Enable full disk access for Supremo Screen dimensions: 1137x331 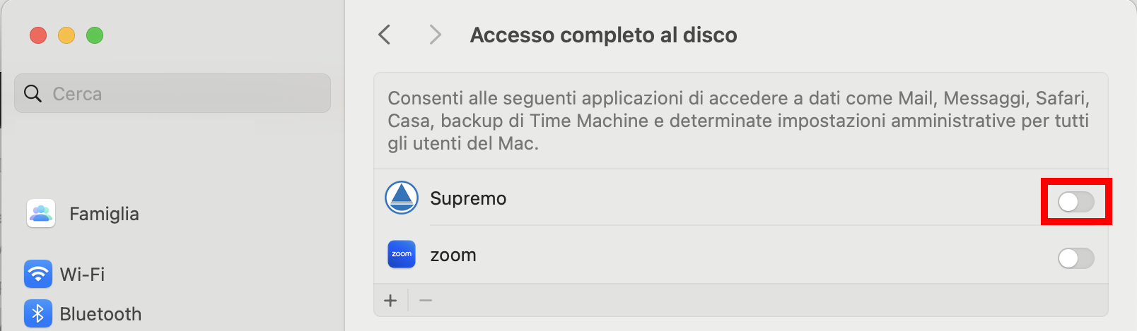click(1075, 202)
